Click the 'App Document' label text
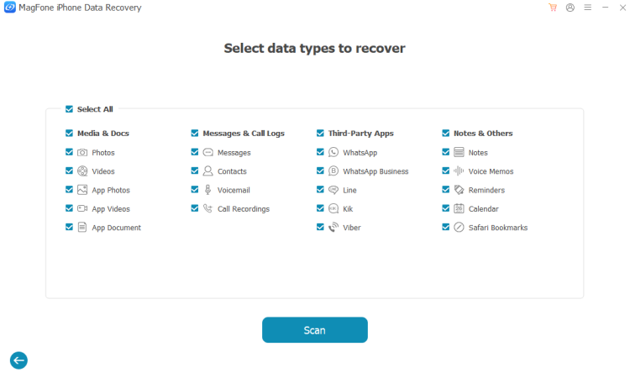630x378 pixels. pos(117,228)
